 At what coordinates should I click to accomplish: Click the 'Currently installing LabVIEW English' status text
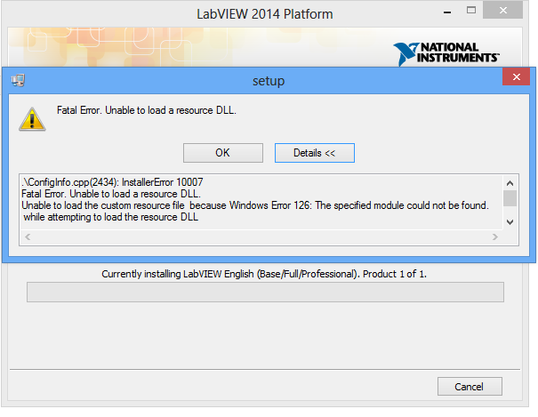(x=264, y=274)
